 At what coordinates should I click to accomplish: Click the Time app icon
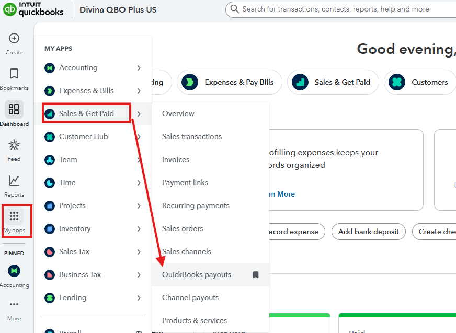[50, 182]
